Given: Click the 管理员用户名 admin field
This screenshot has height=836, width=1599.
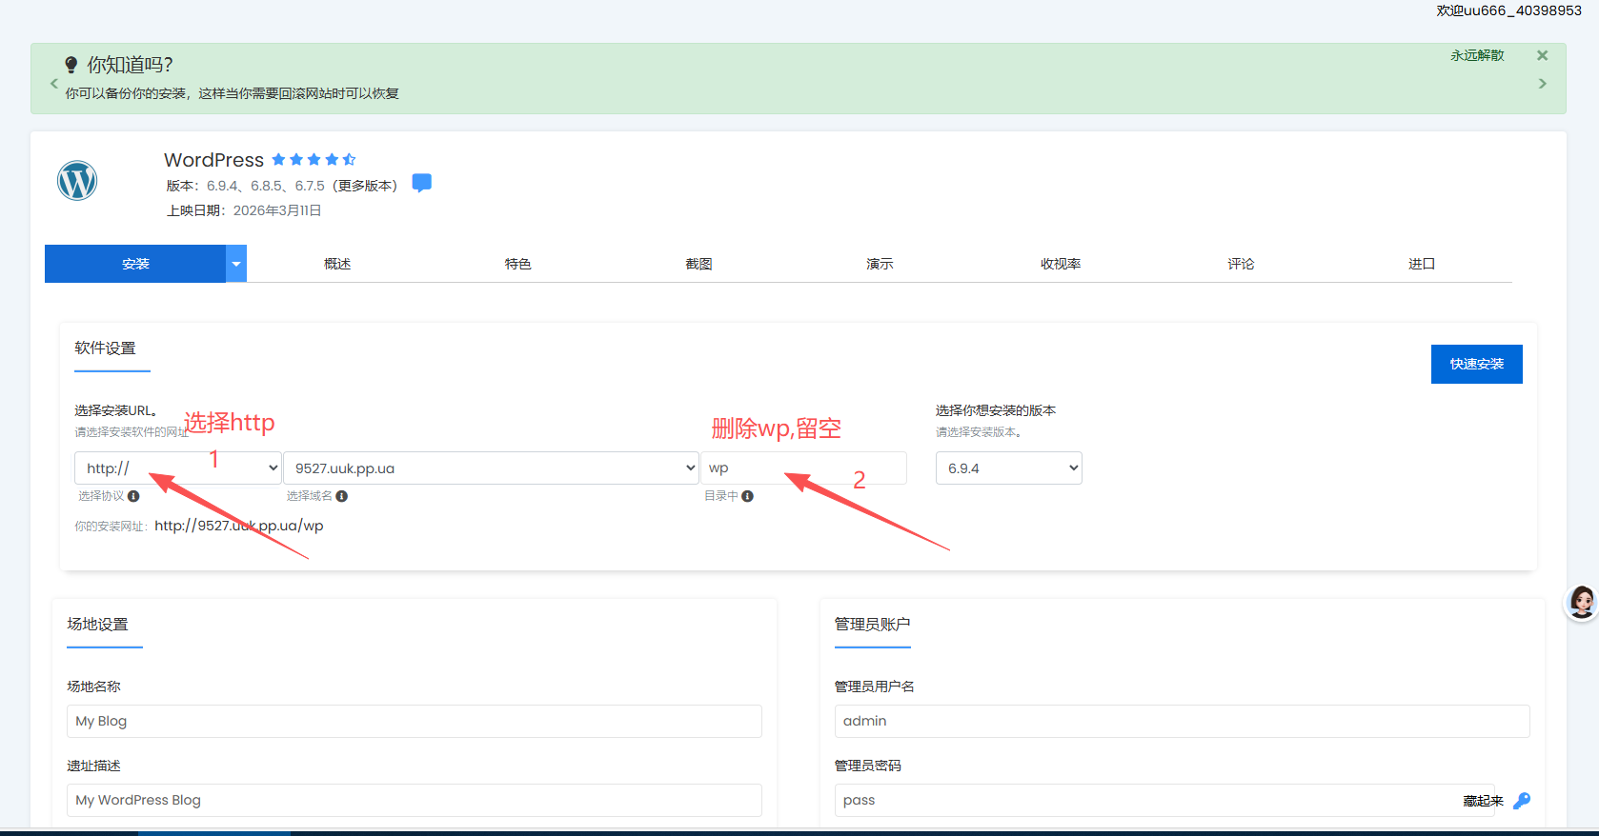Looking at the screenshot, I should point(1183,721).
